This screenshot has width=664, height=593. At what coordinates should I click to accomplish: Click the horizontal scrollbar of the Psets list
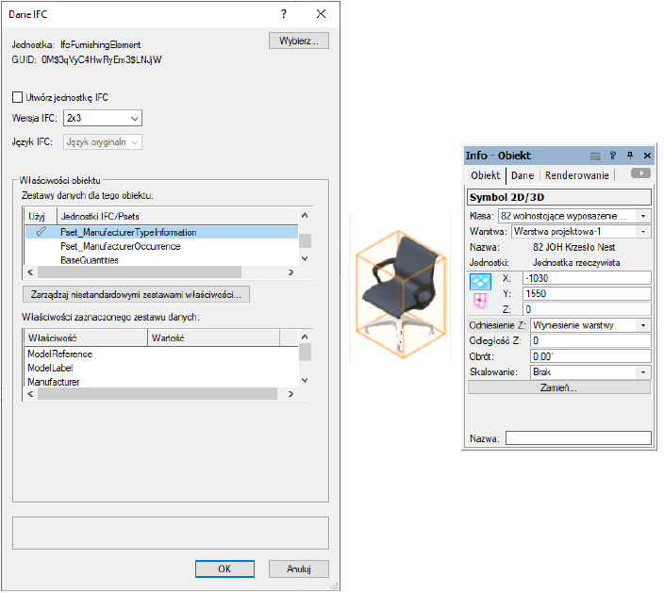click(x=160, y=272)
